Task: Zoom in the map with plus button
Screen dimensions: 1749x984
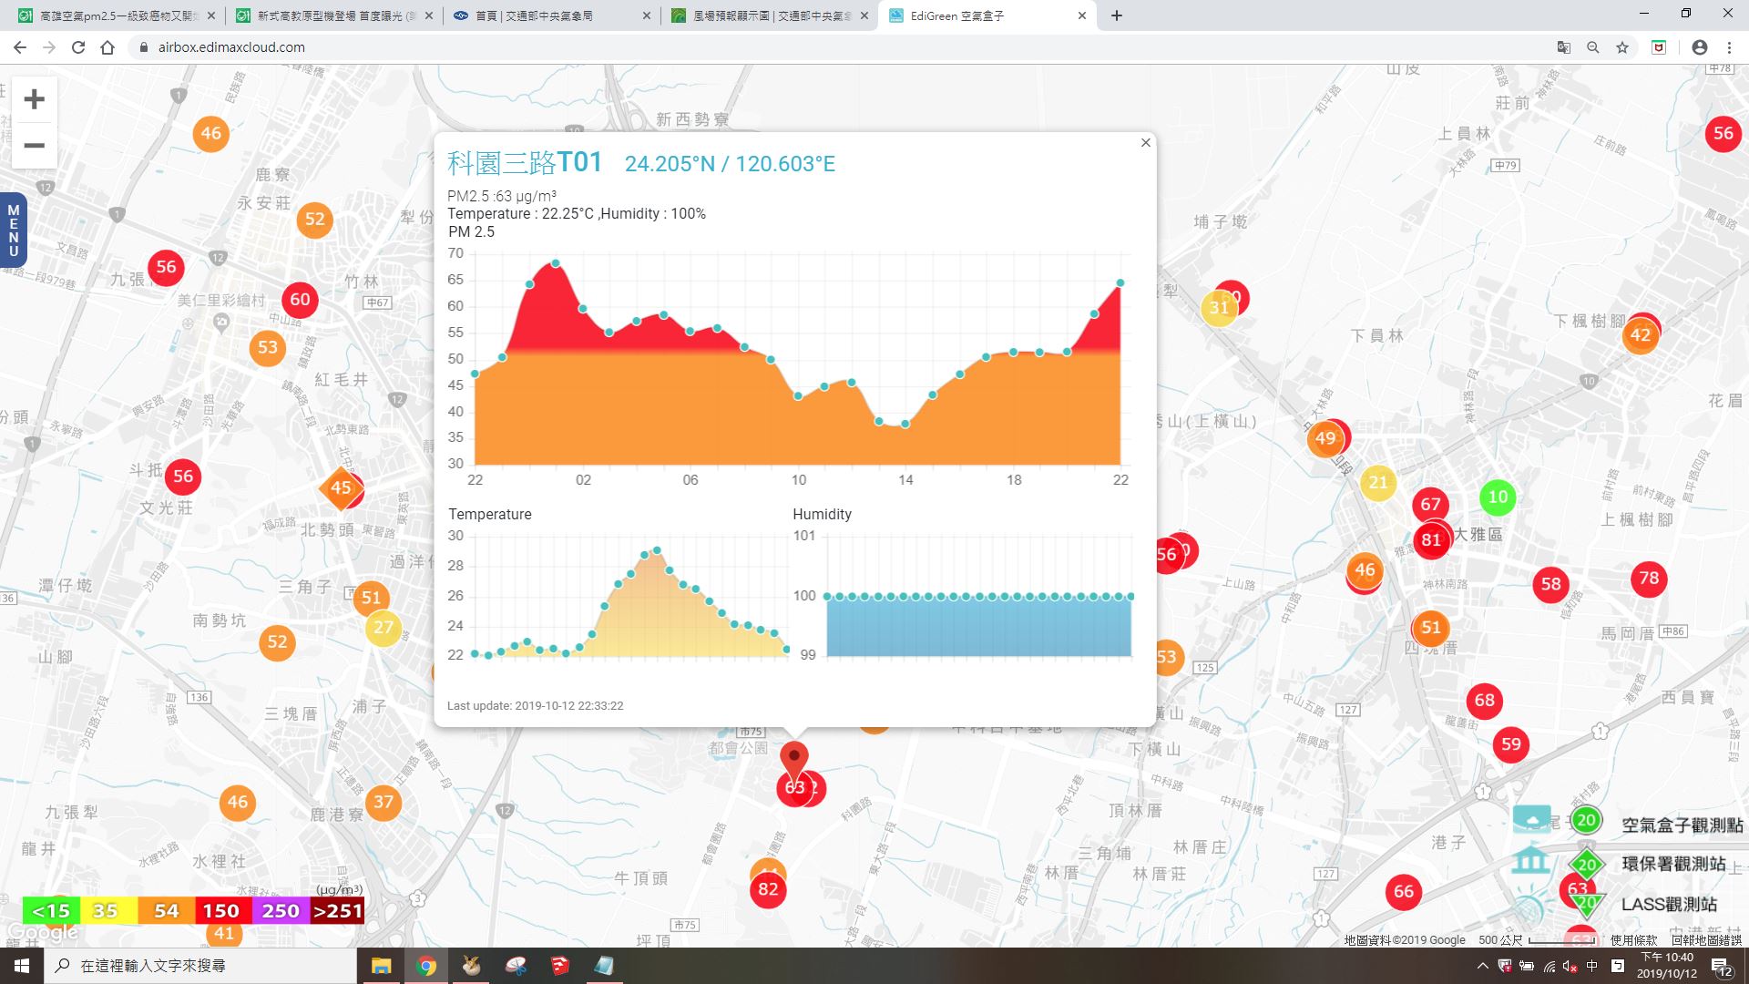Action: click(34, 99)
